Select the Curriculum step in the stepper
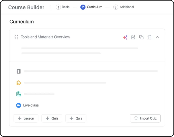This screenshot has width=174, height=137. point(91,7)
